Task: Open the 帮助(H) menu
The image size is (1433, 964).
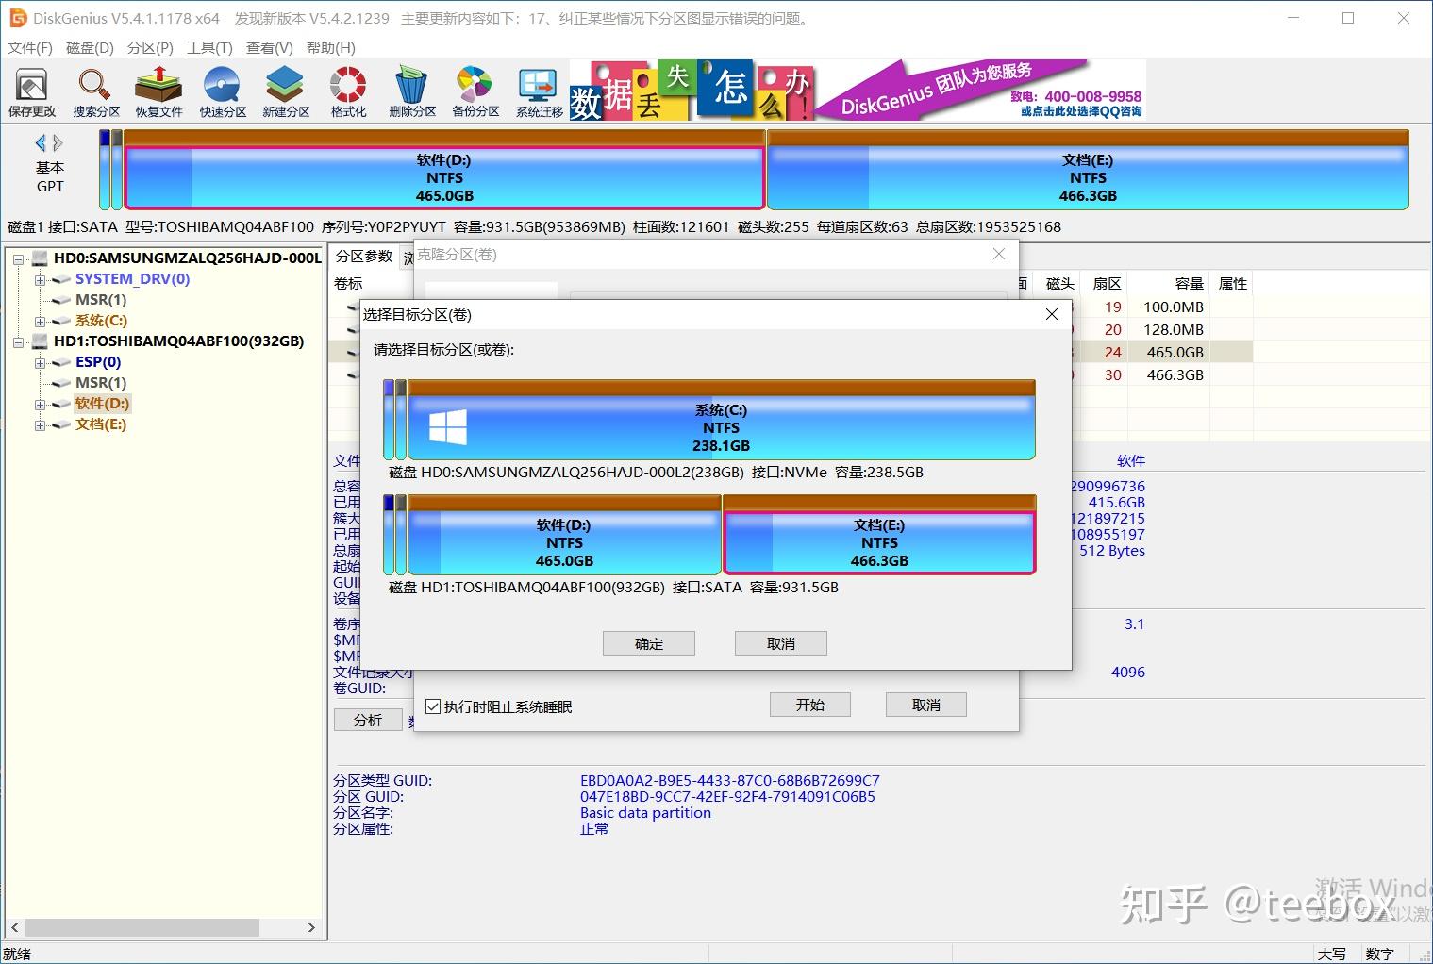Action: tap(330, 47)
